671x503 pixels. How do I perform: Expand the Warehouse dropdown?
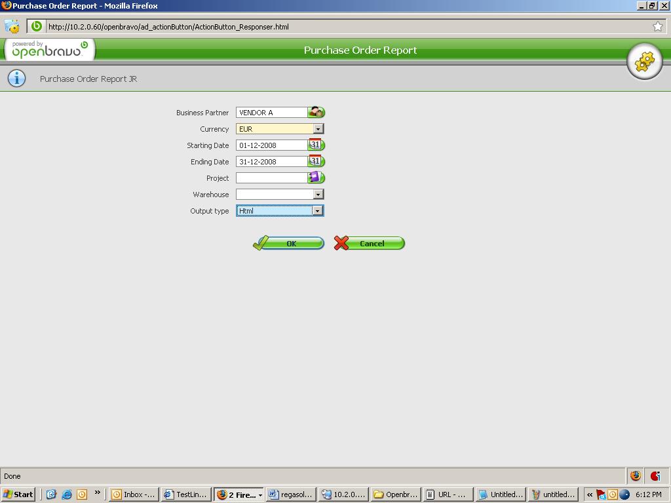pyautogui.click(x=318, y=195)
